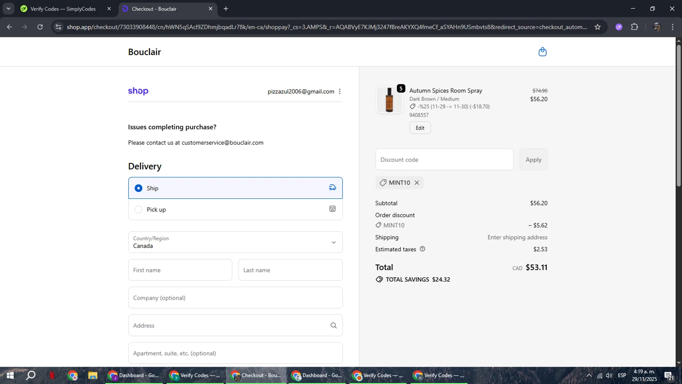This screenshot has width=682, height=384.
Task: Click the Discount code field
Action: (444, 160)
